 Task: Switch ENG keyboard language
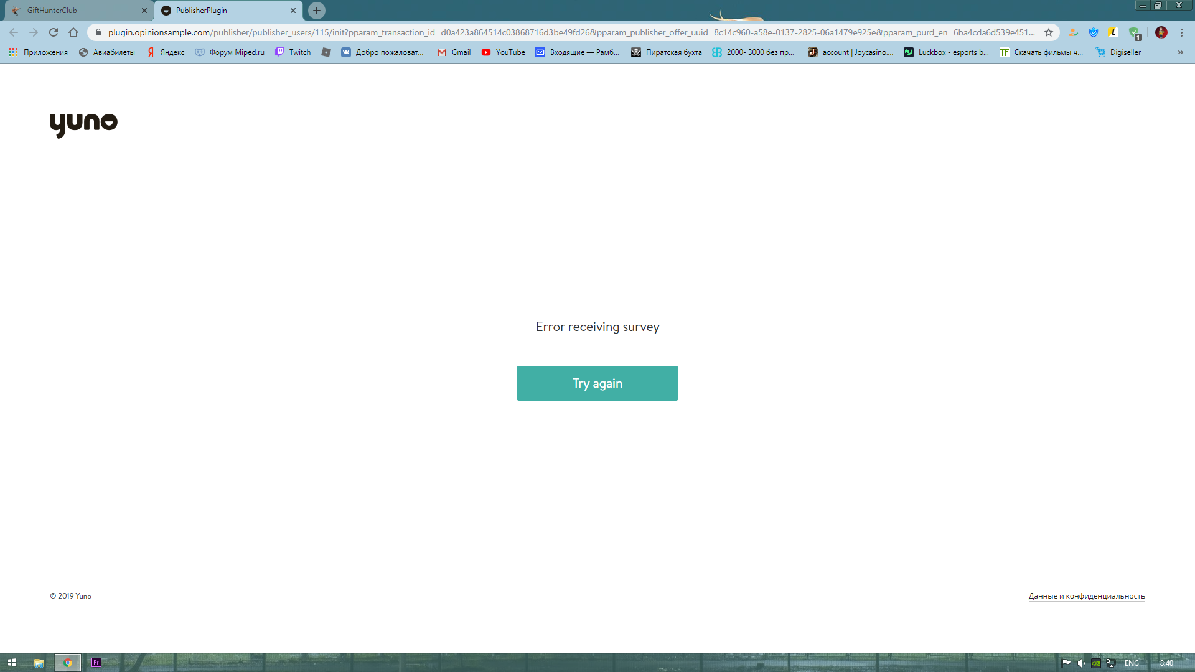(x=1132, y=663)
